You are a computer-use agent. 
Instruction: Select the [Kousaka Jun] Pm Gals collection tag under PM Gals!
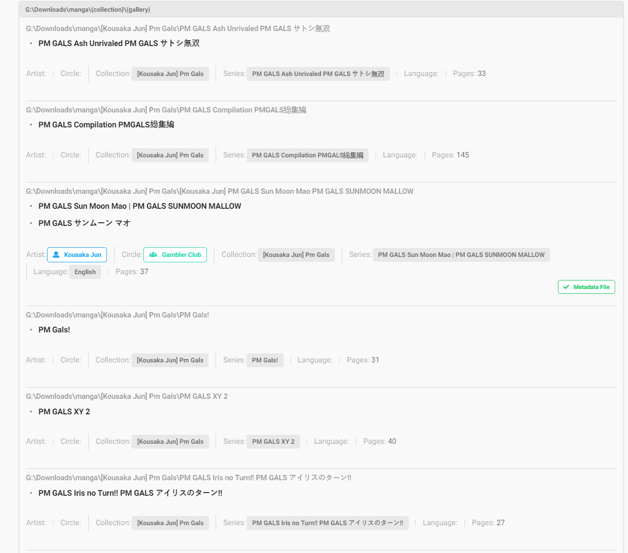[x=170, y=360]
